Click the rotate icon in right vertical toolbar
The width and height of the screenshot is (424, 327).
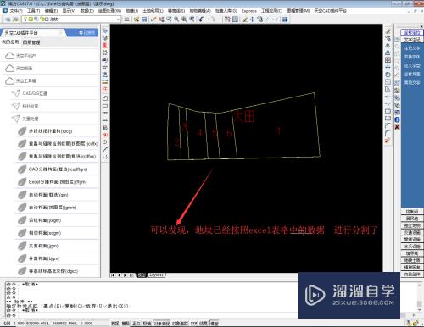388,75
